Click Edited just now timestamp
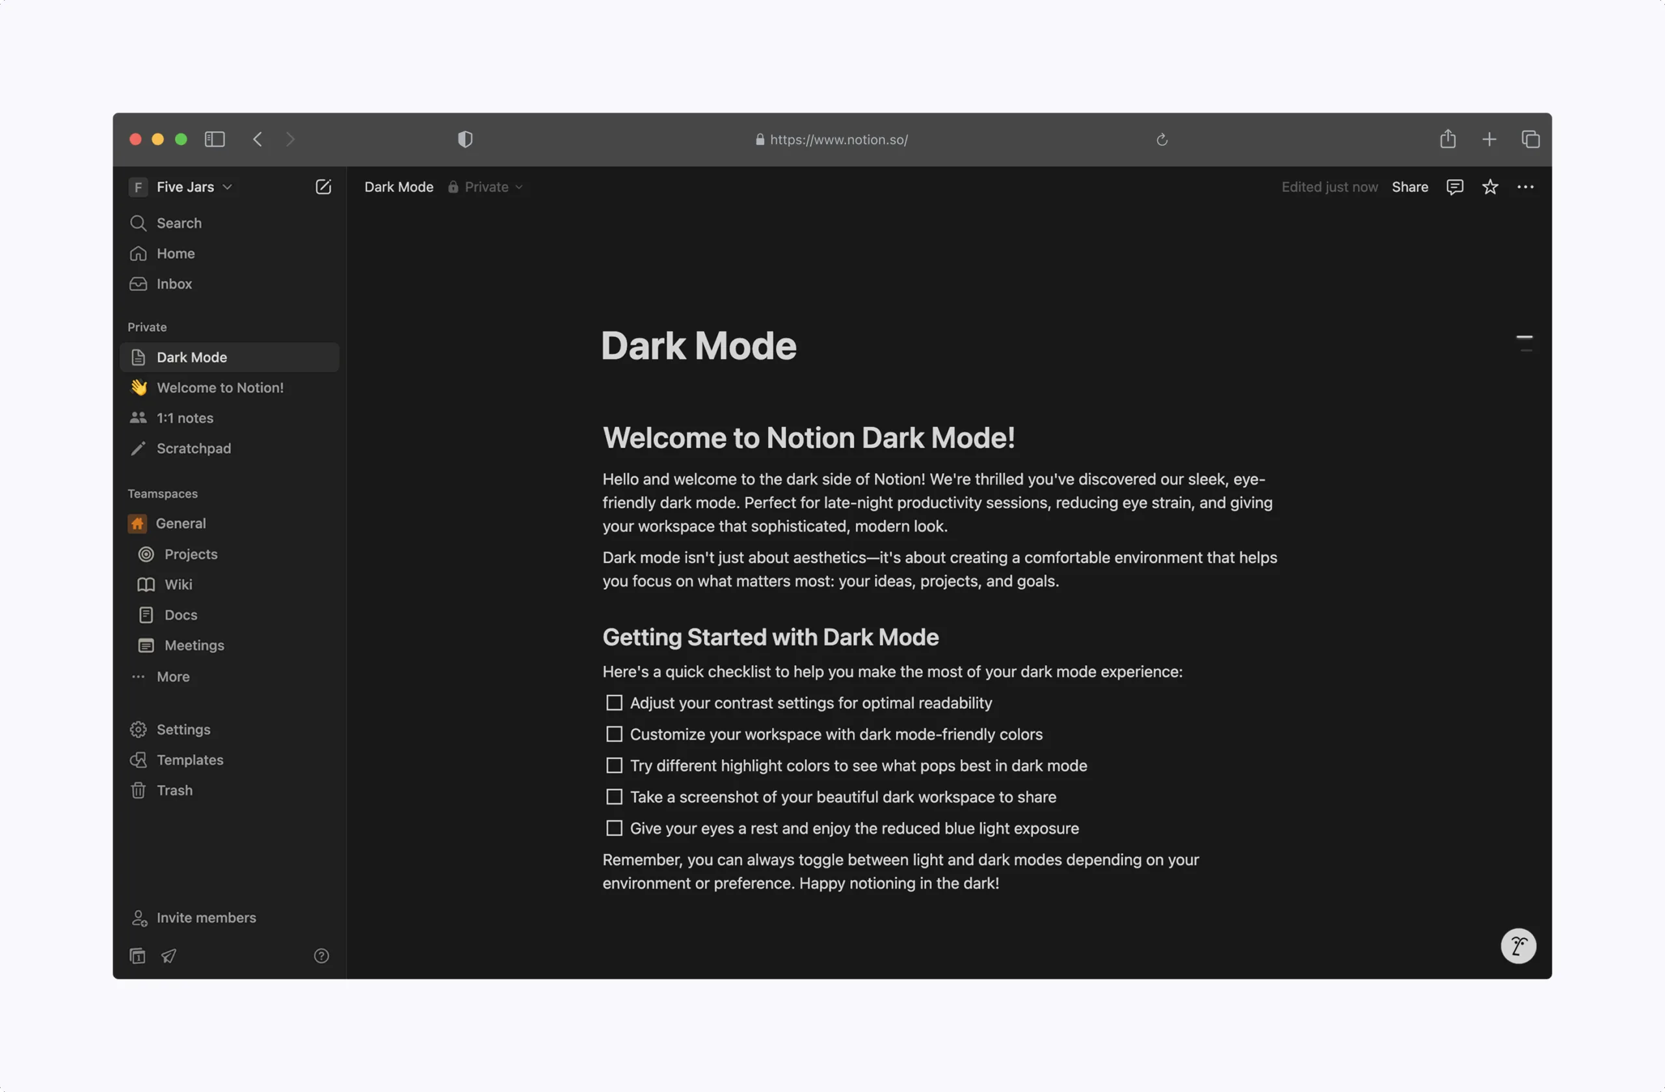This screenshot has width=1665, height=1092. click(1329, 187)
